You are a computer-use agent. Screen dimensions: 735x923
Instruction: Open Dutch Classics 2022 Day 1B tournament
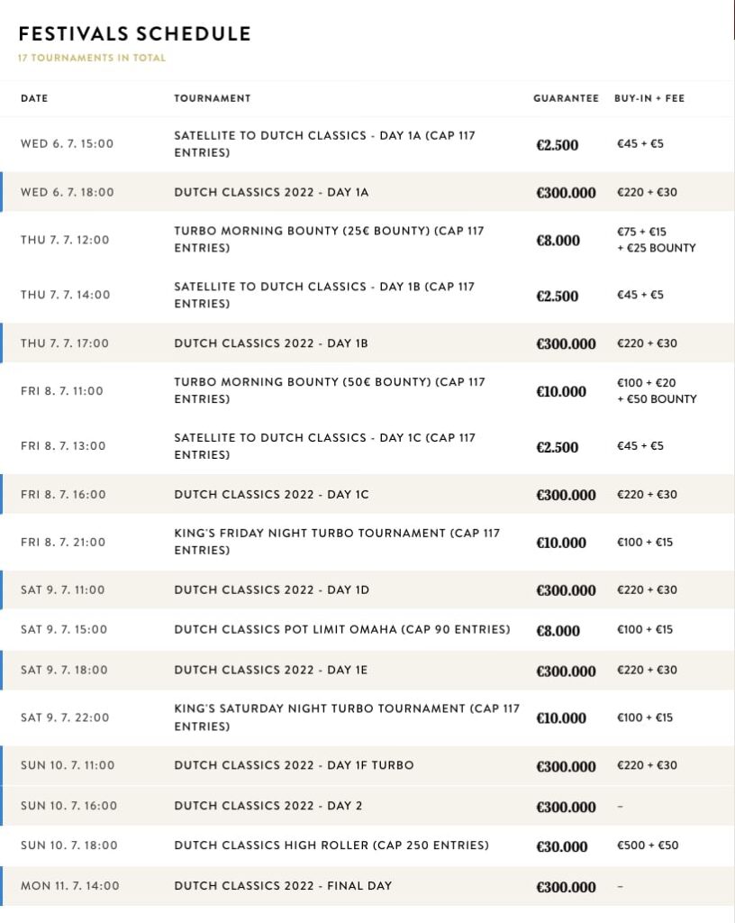[271, 343]
